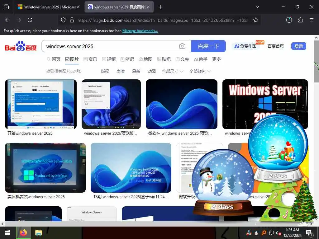The width and height of the screenshot is (319, 239).
Task: Close the Baidu images tab
Action: [x=148, y=7]
